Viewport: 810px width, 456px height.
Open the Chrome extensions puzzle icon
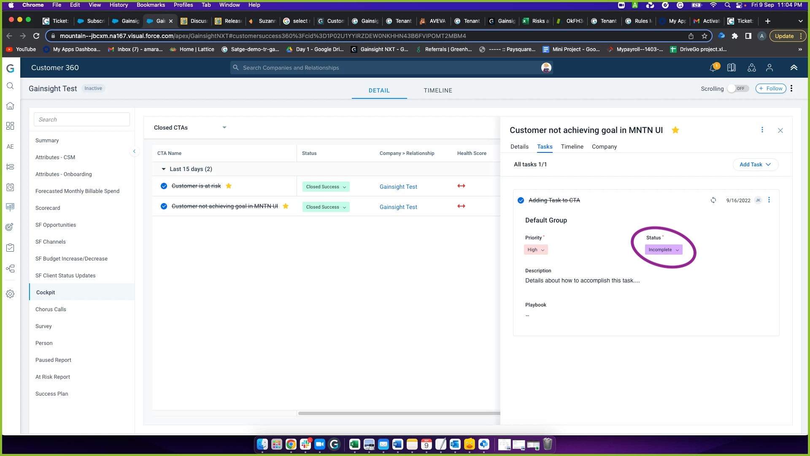735,36
